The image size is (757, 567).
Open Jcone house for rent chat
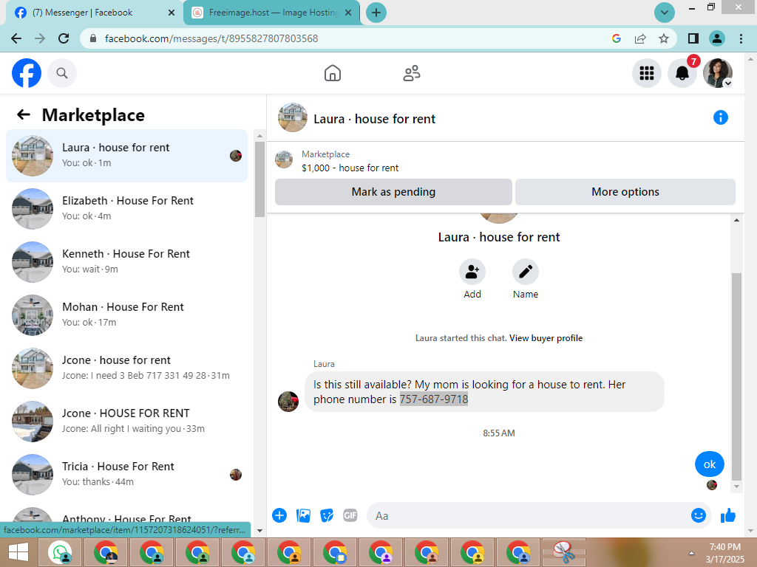tap(127, 368)
